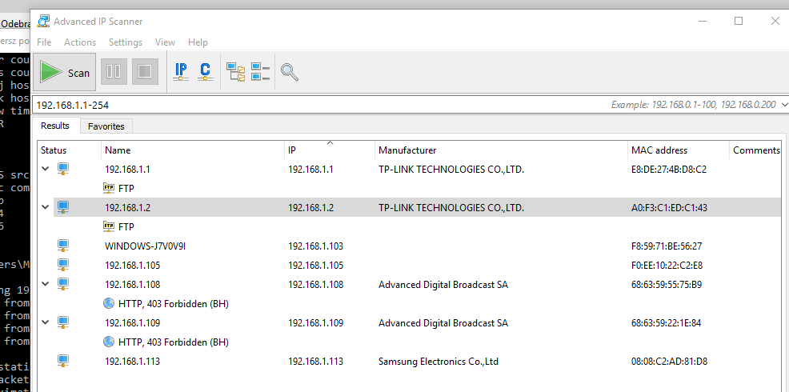This screenshot has height=392, width=789.
Task: Maximize the Advanced IP Scanner window
Action: tap(738, 21)
